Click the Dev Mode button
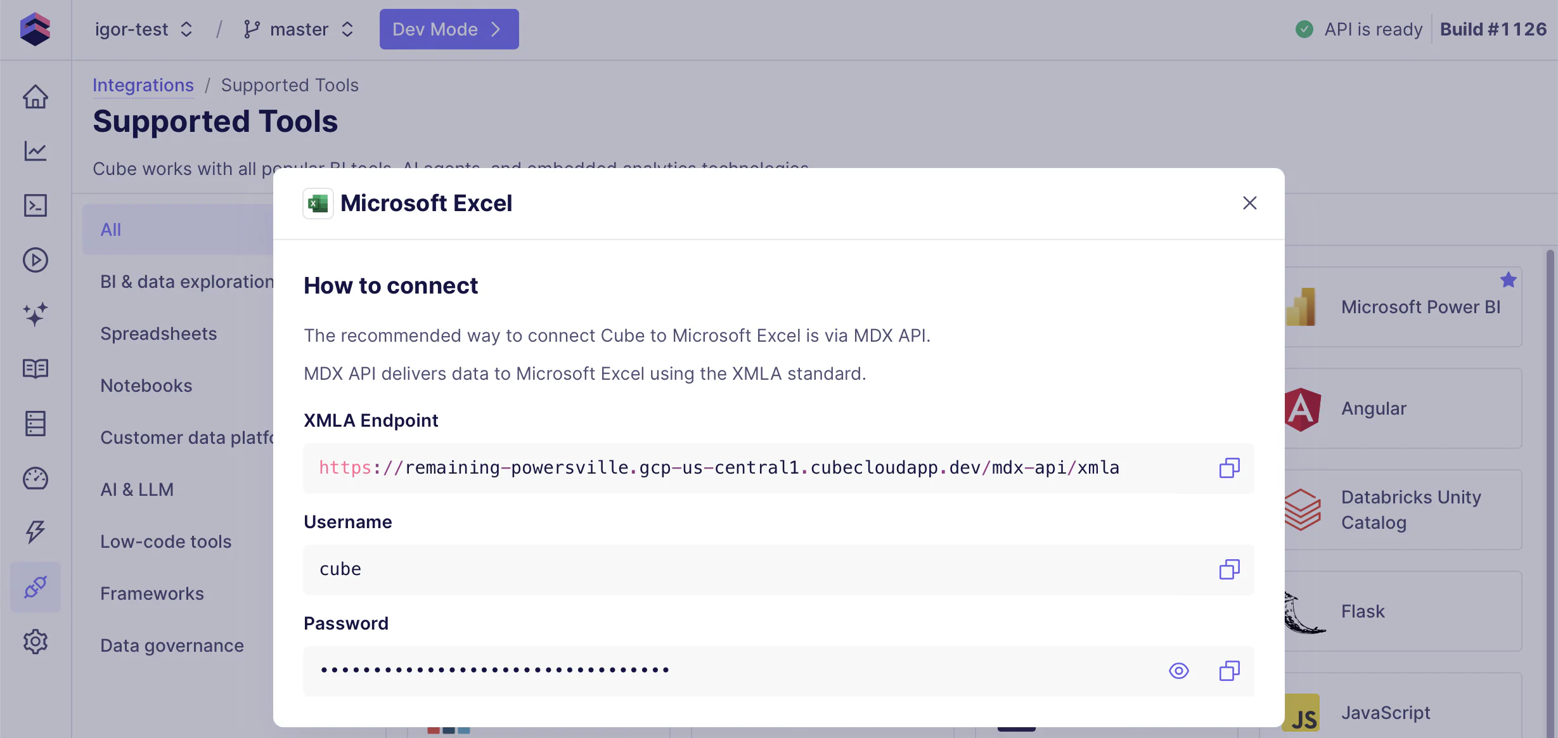This screenshot has width=1558, height=738. (x=449, y=29)
